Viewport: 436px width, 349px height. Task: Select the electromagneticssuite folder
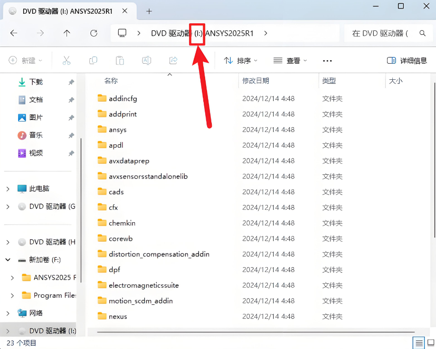(220, 285)
